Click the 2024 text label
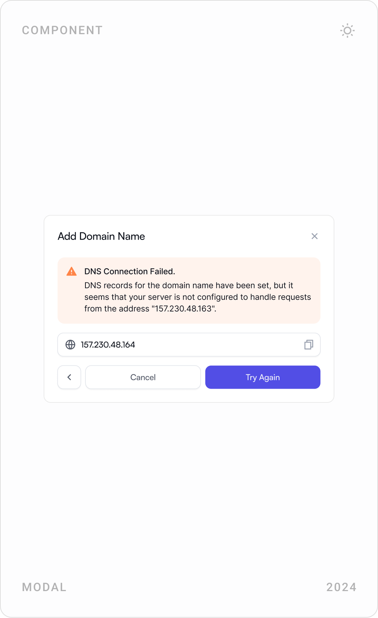 point(341,587)
